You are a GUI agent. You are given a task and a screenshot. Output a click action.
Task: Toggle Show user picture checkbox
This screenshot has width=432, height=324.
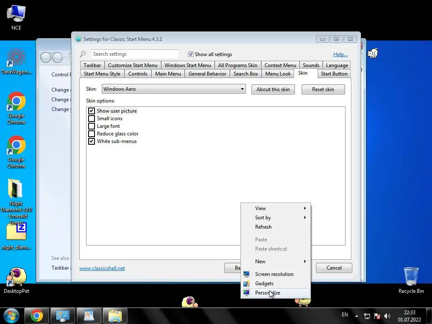pyautogui.click(x=92, y=111)
